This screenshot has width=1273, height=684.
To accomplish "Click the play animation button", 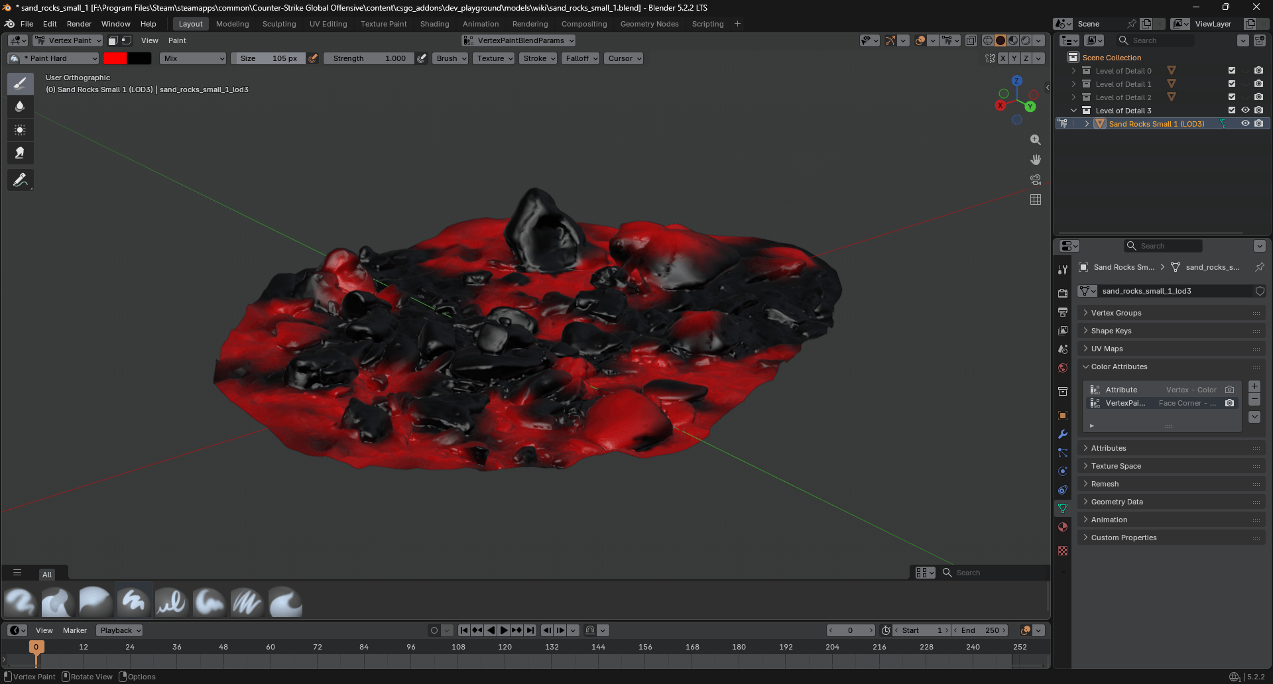I will 504,630.
